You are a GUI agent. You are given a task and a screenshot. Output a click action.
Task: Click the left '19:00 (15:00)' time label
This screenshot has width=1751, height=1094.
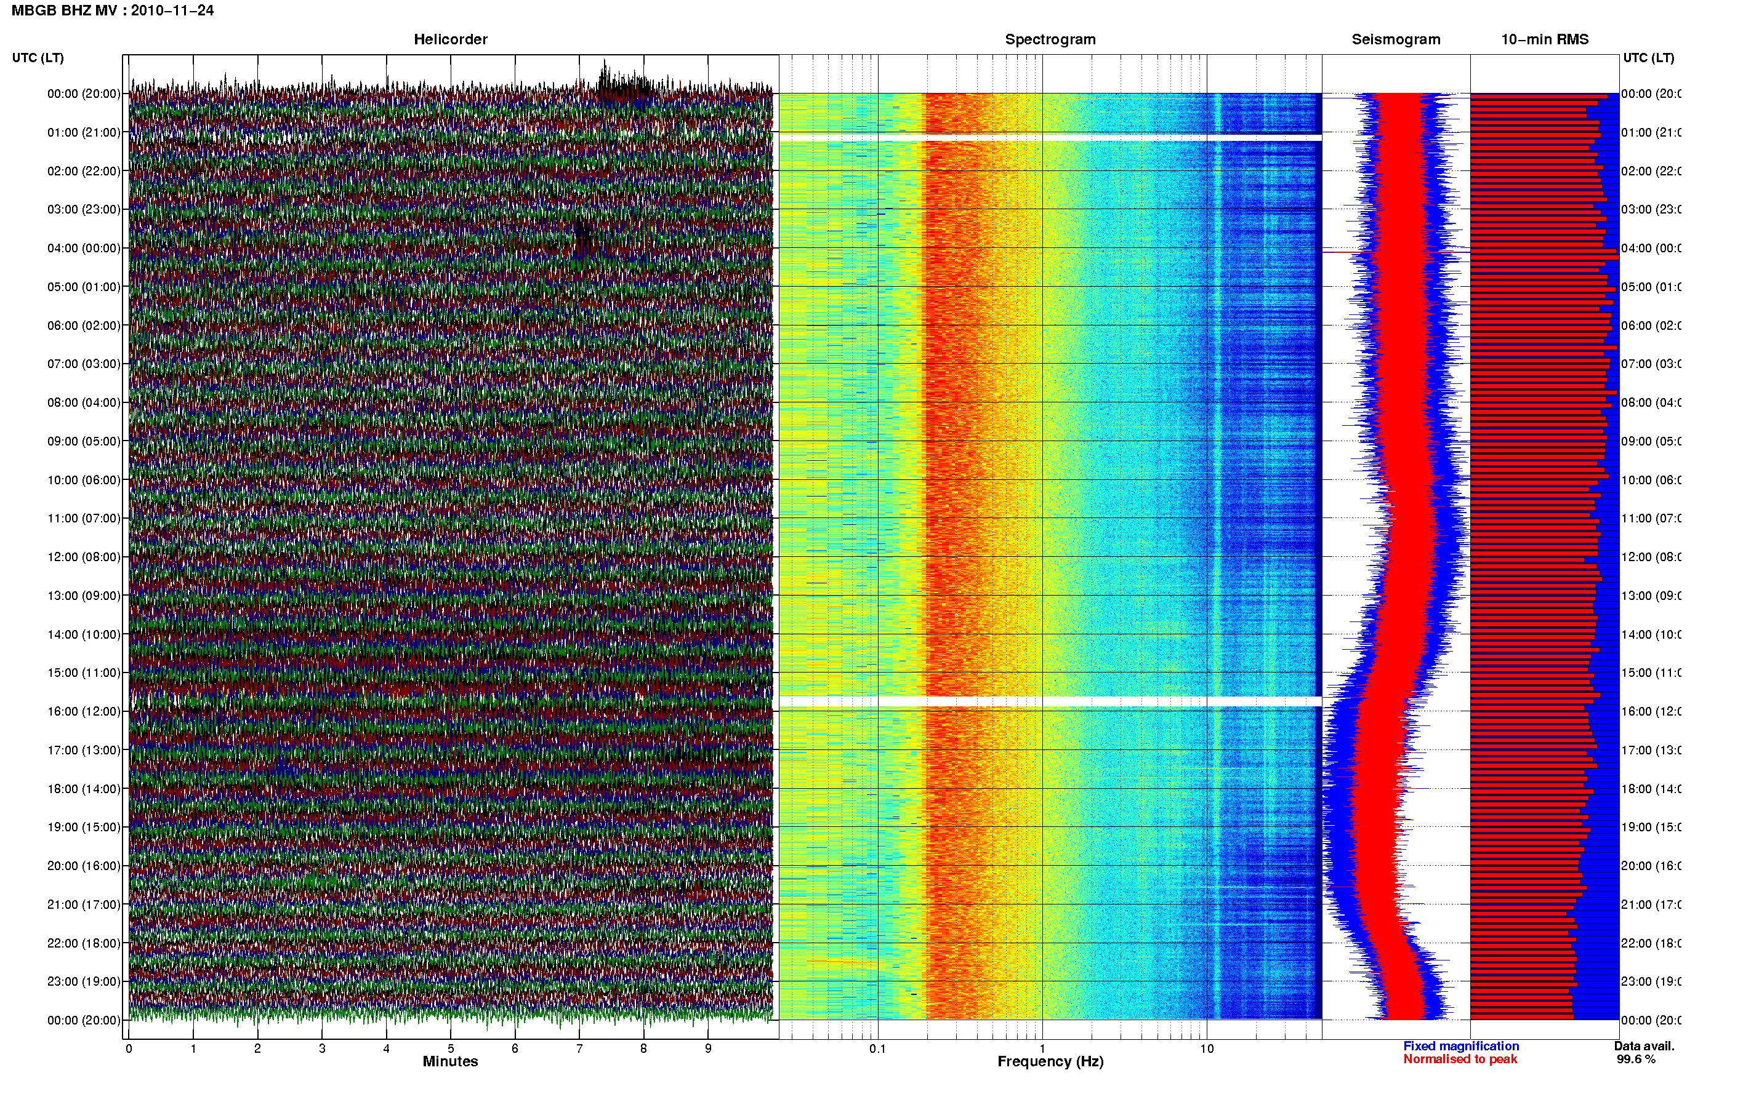[x=84, y=827]
